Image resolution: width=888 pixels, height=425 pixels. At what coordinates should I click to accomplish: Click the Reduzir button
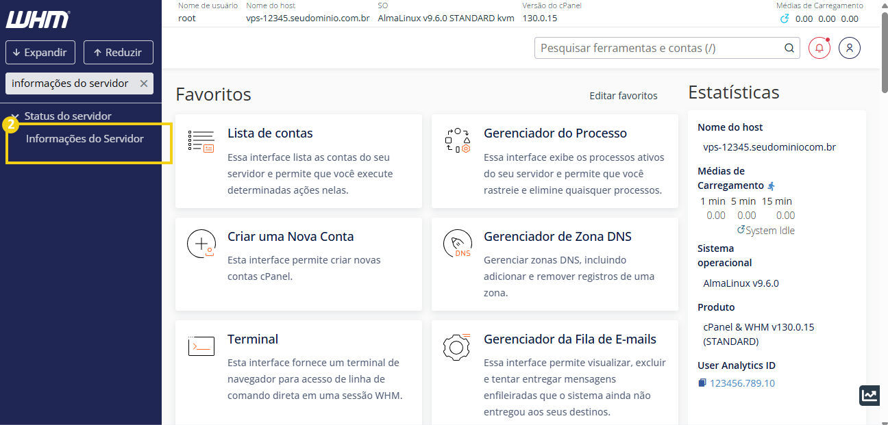[118, 52]
